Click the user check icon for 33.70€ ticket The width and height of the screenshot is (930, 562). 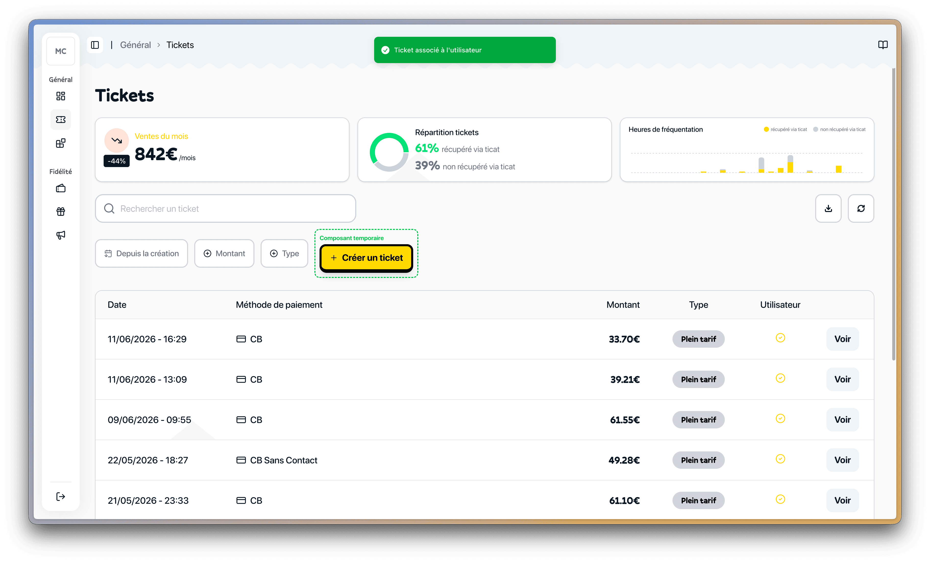coord(780,338)
